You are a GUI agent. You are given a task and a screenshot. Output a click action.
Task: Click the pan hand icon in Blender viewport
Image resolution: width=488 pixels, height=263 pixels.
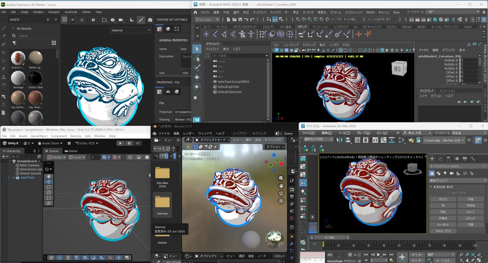pyautogui.click(x=281, y=186)
